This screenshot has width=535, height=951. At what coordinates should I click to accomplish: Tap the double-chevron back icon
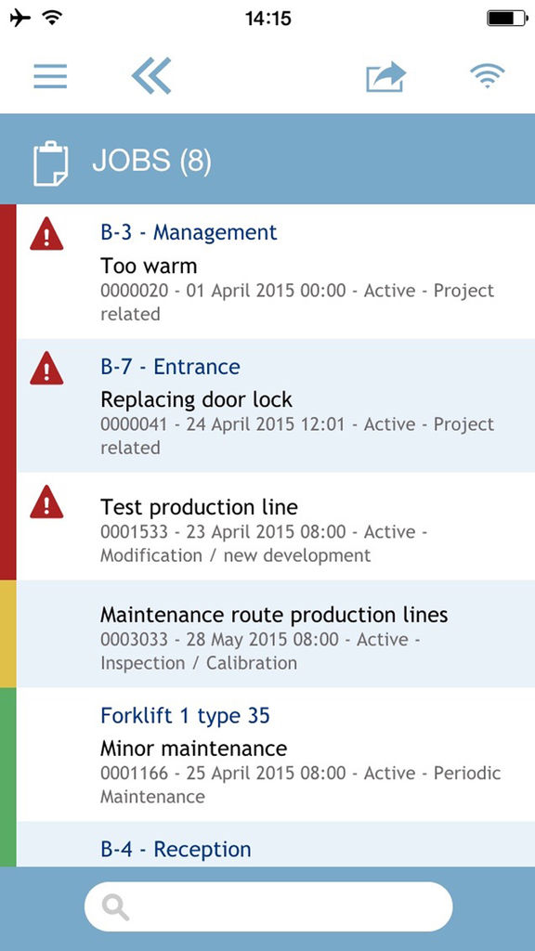click(x=151, y=76)
